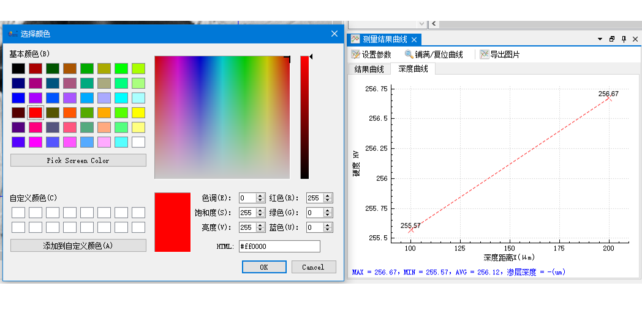This screenshot has width=642, height=321.
Task: Float the measurement curve panel
Action: (612, 39)
